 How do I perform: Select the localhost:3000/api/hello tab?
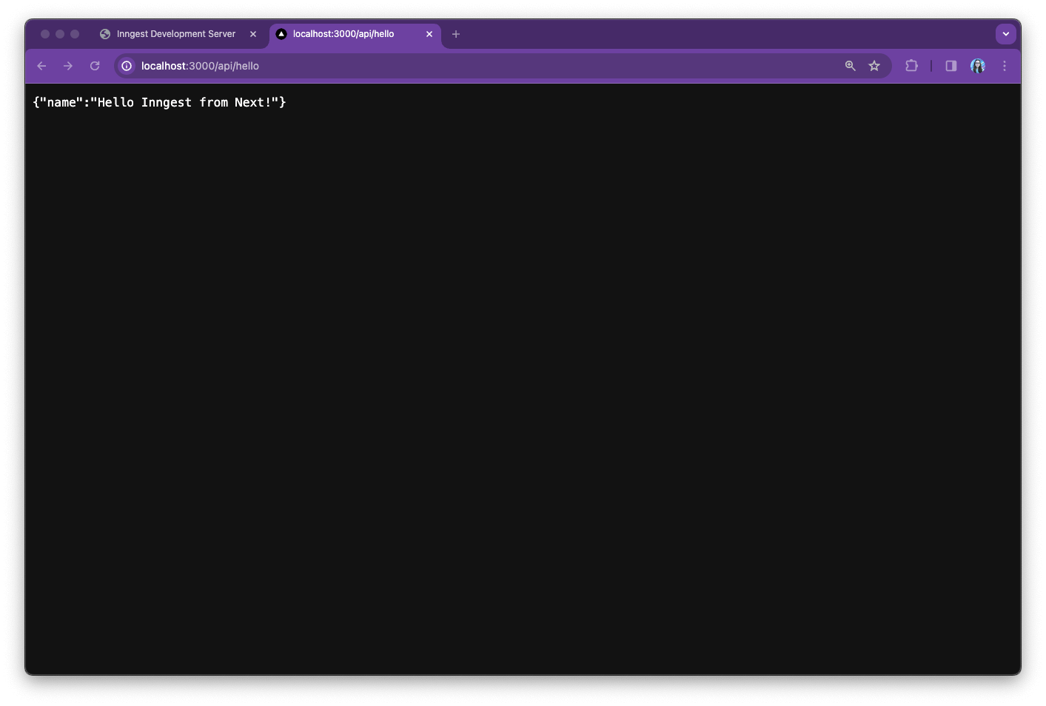[354, 34]
